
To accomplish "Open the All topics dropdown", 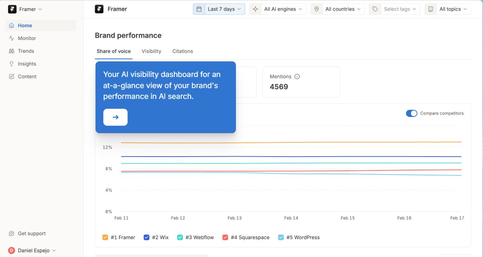I will [448, 9].
